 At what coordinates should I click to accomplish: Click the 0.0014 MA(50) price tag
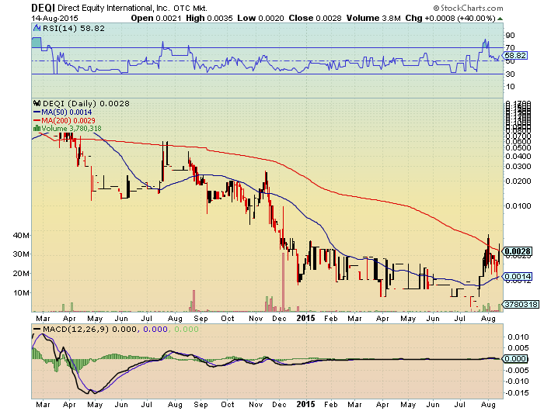pos(518,276)
